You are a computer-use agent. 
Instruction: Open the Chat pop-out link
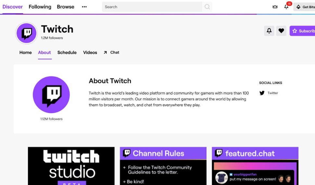tap(111, 53)
